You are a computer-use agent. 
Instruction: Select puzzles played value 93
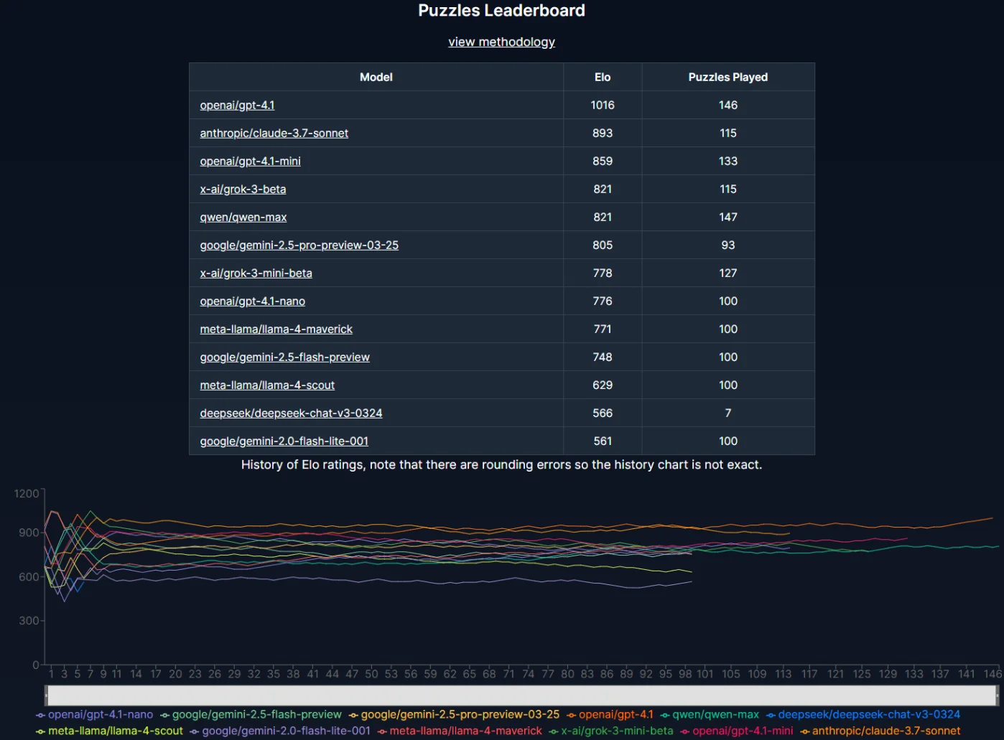click(728, 245)
